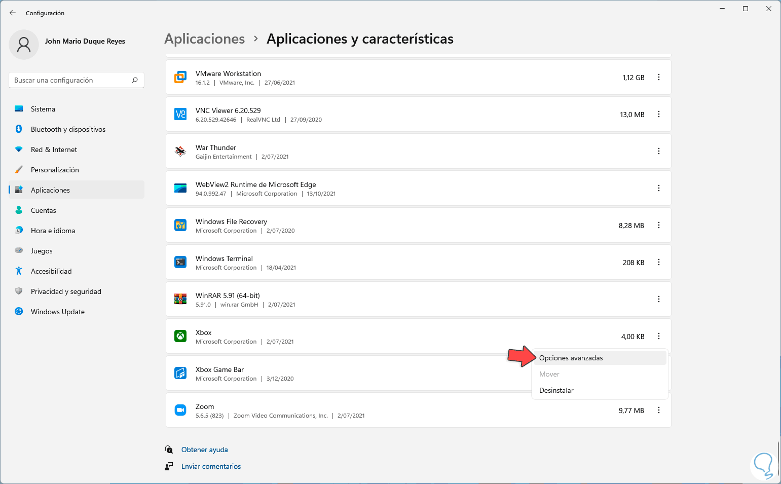Select Opciones avanzadas from context menu
The height and width of the screenshot is (484, 781).
click(x=571, y=358)
